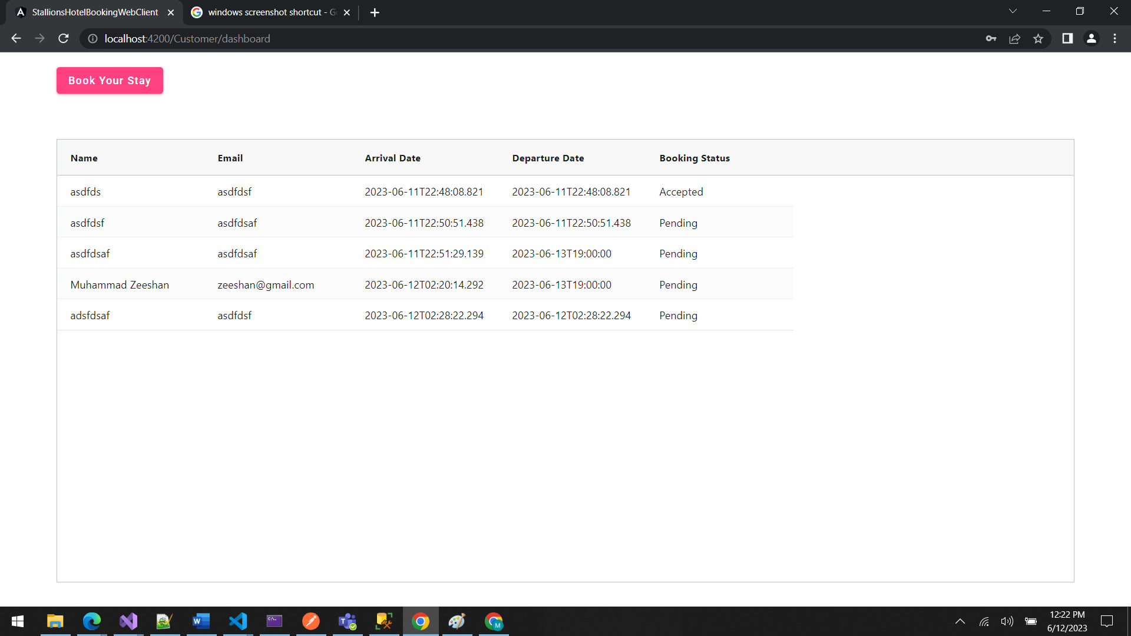Open the Chrome profile avatar
This screenshot has width=1131, height=636.
coord(1092,38)
